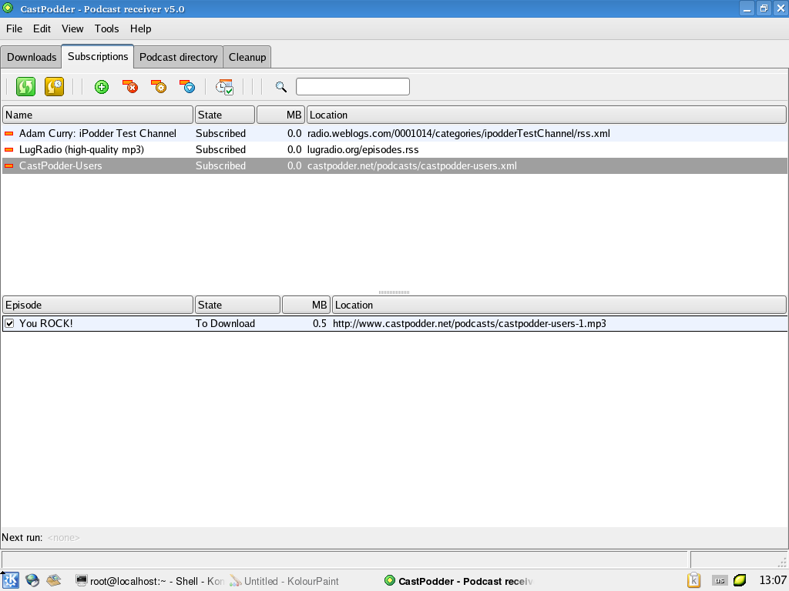Sort feeds by the upper State column header

point(225,115)
